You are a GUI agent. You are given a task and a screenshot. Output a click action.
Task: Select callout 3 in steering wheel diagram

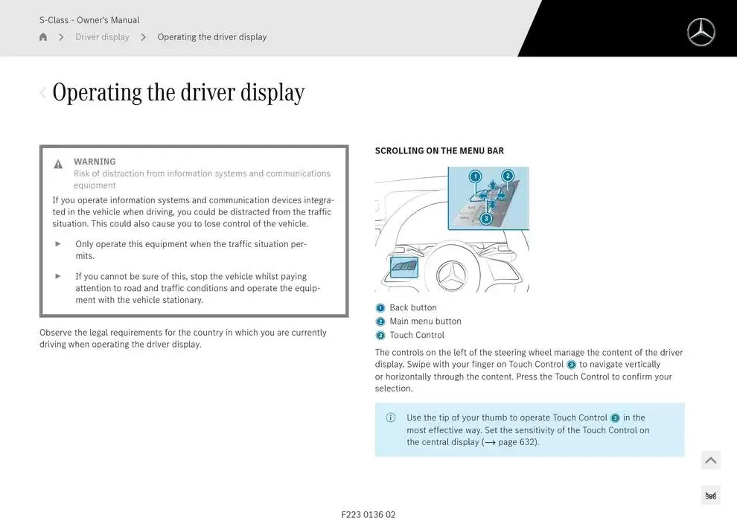pos(486,219)
